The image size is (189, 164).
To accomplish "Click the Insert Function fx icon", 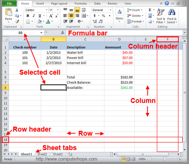I will click(63, 33).
